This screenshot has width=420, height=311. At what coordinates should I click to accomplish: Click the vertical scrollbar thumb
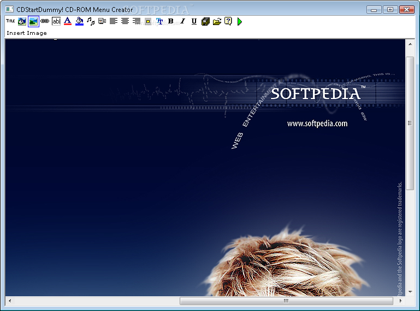410,123
